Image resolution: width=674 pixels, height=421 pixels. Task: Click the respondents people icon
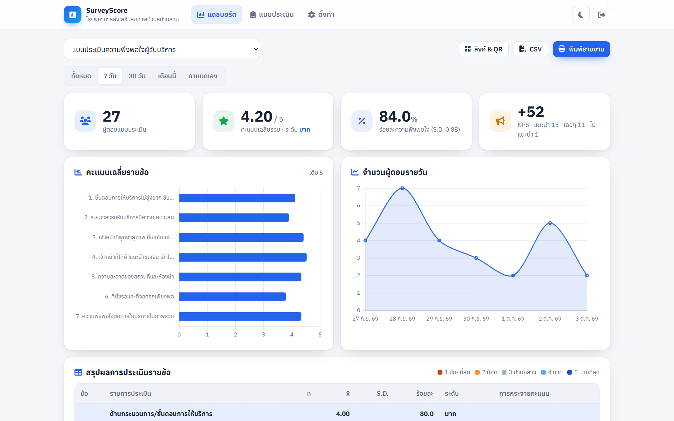point(85,121)
